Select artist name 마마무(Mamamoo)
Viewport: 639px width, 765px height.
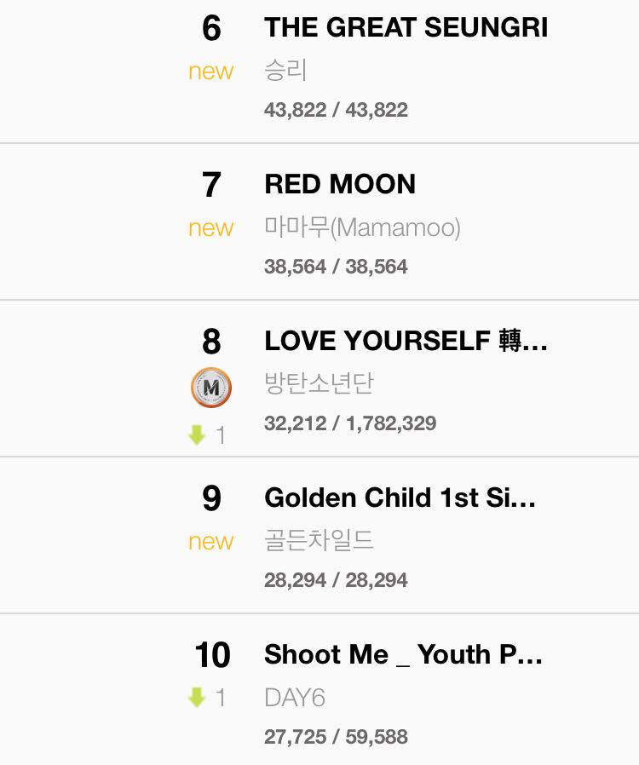click(x=362, y=227)
